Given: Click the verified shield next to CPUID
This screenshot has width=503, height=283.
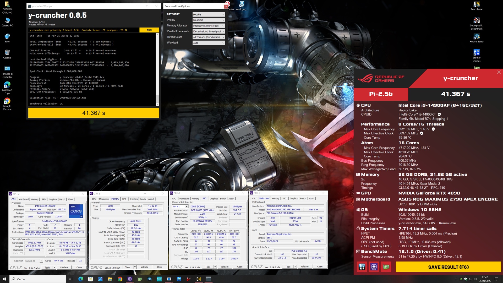Looking at the screenshot, I should point(439,115).
